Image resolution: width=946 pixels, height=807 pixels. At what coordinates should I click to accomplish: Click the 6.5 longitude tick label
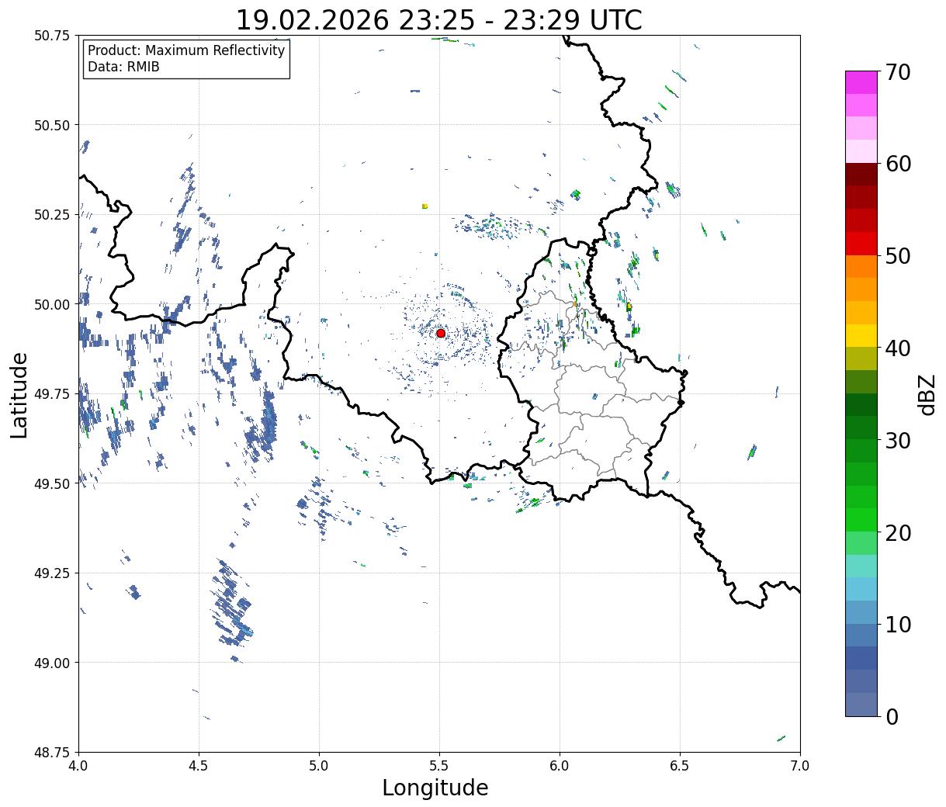[680, 766]
